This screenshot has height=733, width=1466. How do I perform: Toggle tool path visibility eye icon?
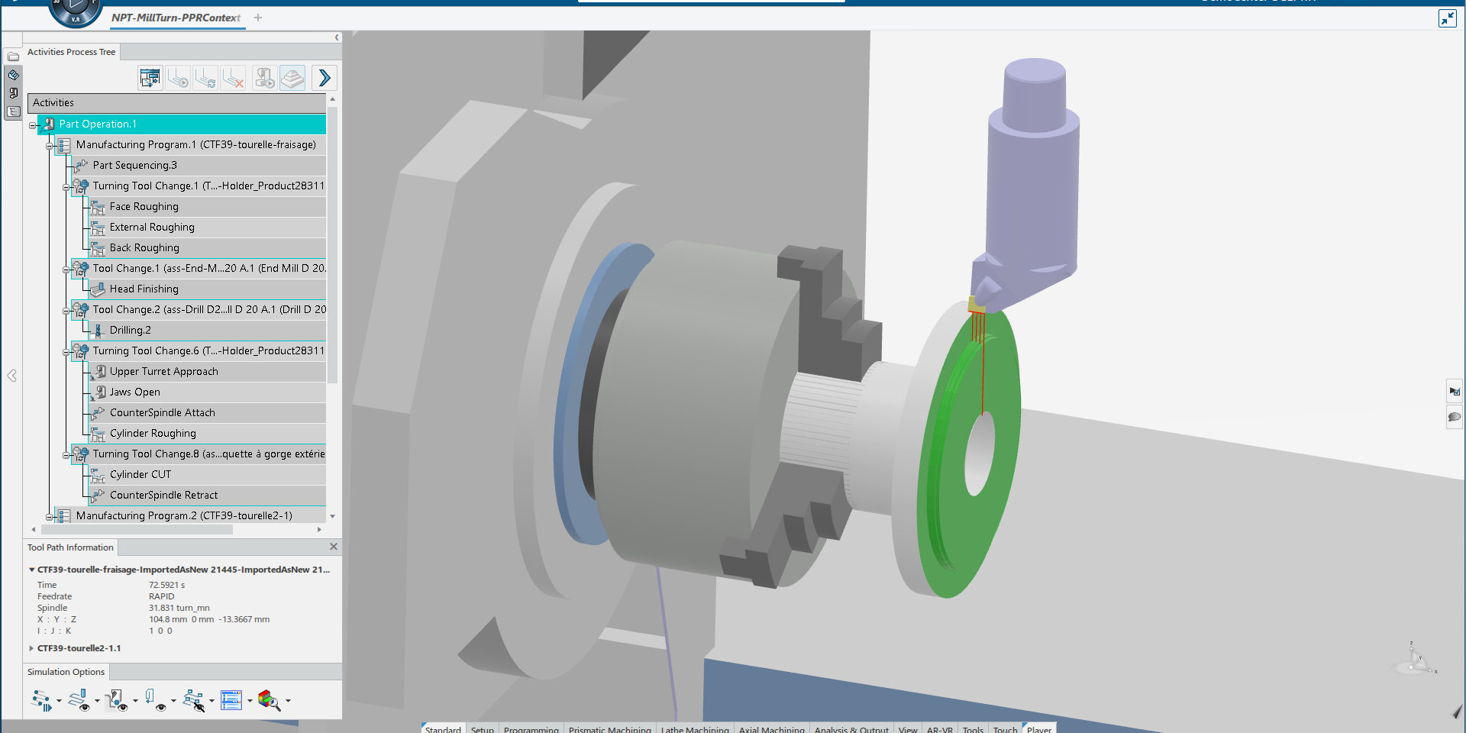tap(79, 700)
